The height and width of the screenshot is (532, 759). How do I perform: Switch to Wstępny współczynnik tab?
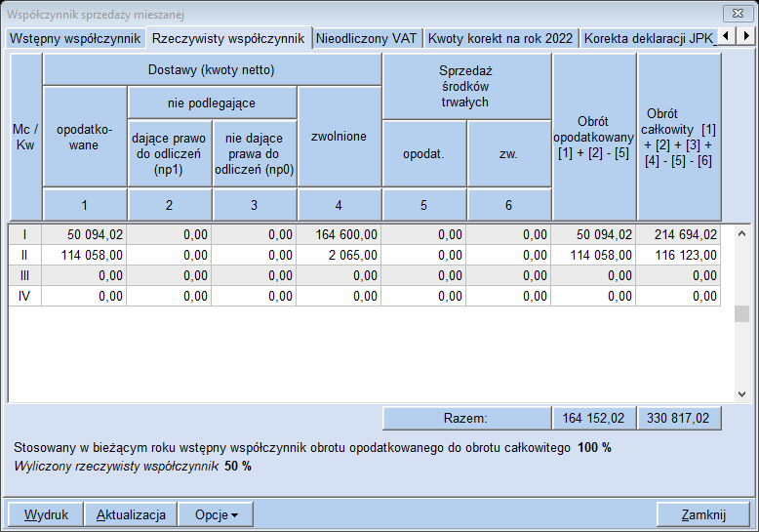tap(74, 38)
